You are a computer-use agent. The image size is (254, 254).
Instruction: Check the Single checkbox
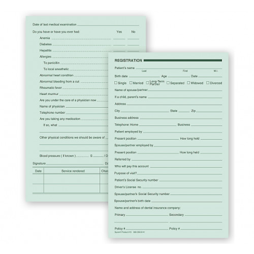point(116,83)
